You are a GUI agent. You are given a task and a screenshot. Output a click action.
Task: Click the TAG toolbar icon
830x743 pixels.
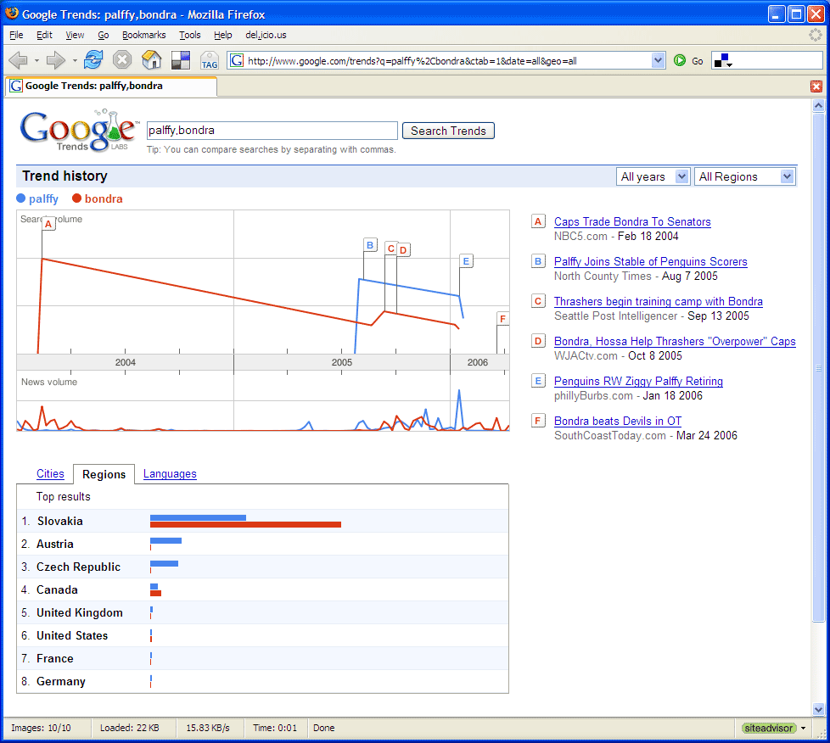pos(210,60)
